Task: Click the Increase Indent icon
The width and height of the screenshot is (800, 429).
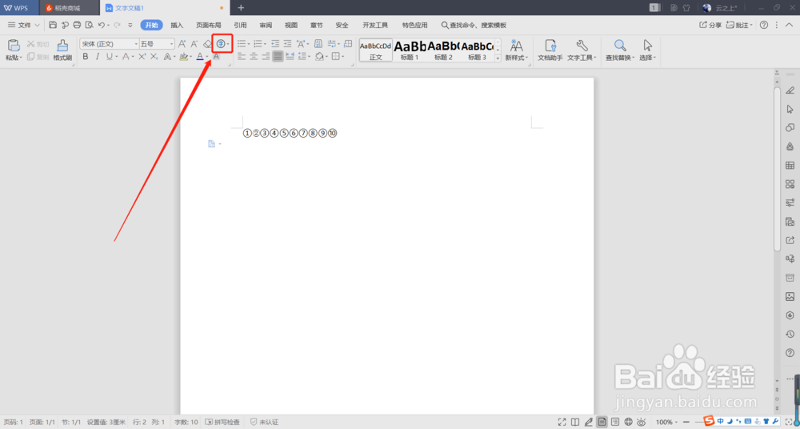Action: 288,44
